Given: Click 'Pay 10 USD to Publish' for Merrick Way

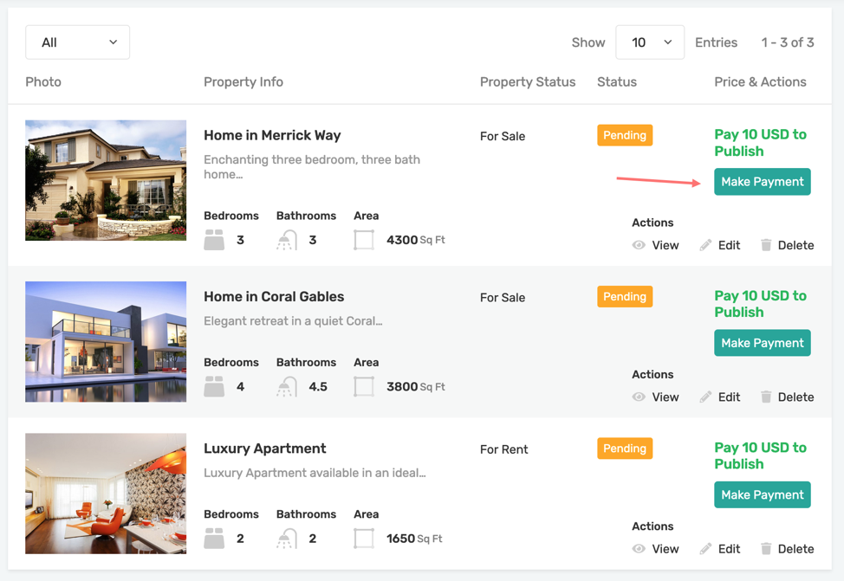Looking at the screenshot, I should click(760, 143).
